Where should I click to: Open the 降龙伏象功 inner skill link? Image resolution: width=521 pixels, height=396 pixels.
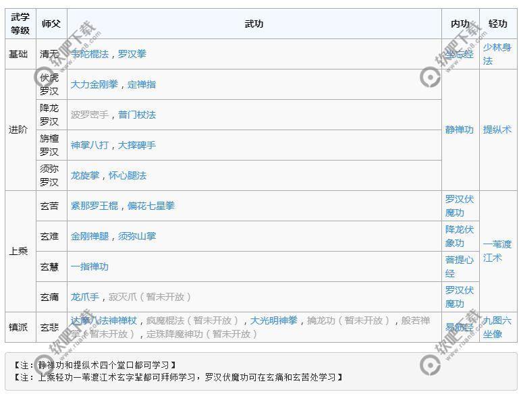pyautogui.click(x=459, y=236)
